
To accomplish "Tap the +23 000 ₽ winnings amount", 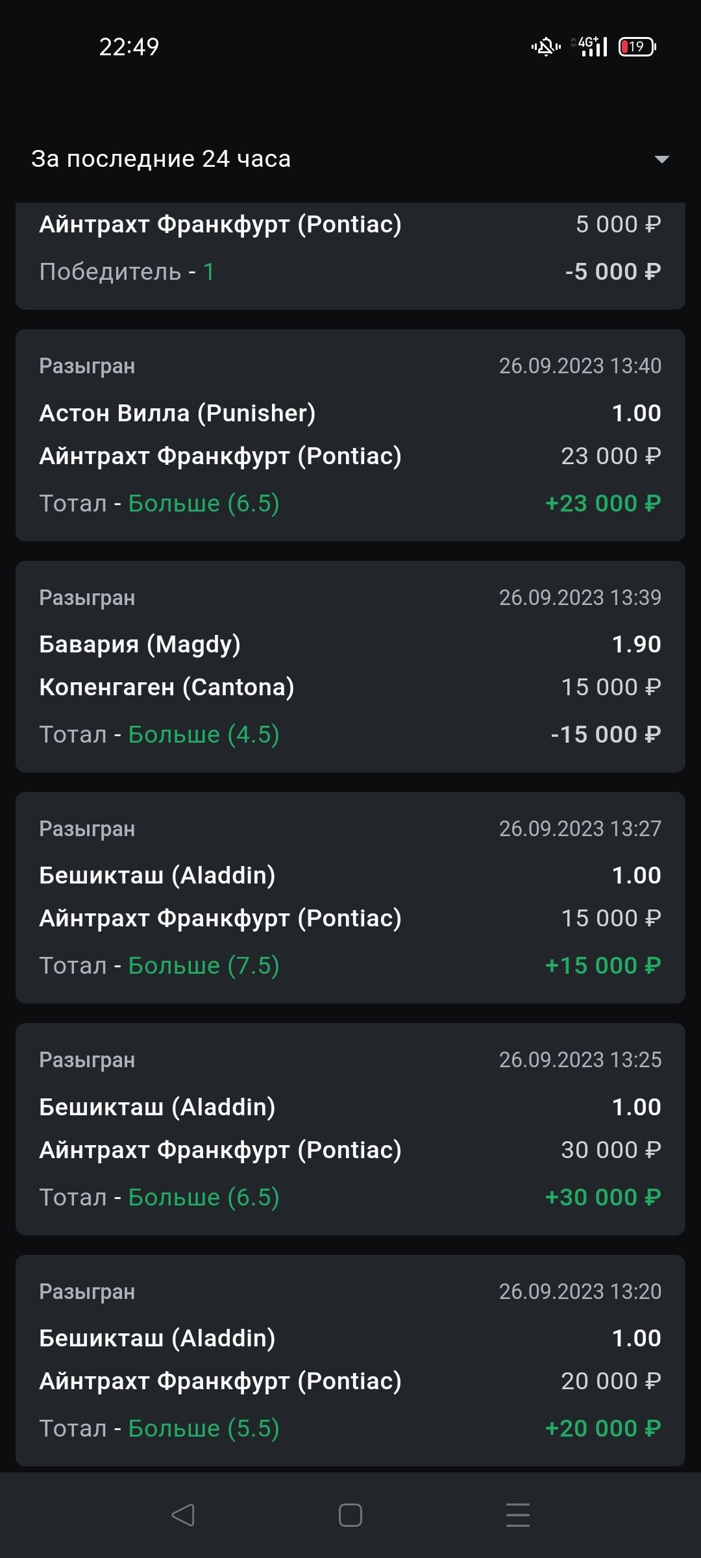I will [602, 503].
